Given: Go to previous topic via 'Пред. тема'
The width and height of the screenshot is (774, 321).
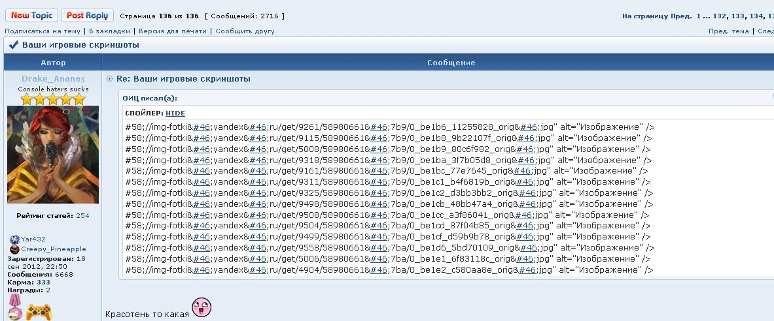Looking at the screenshot, I should coord(728,31).
